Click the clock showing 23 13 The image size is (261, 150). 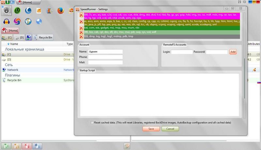[x=242, y=2]
